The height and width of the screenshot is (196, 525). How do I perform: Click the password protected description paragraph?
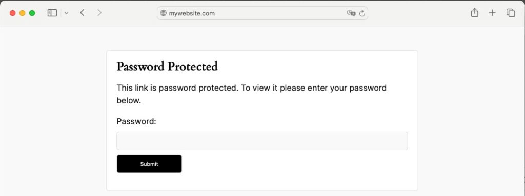point(251,94)
